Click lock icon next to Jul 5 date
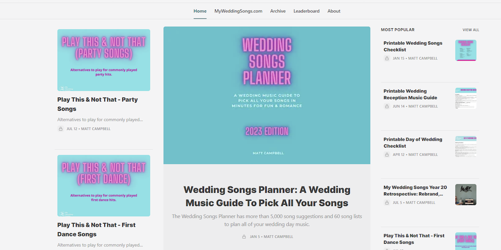The height and width of the screenshot is (250, 501). (x=387, y=203)
